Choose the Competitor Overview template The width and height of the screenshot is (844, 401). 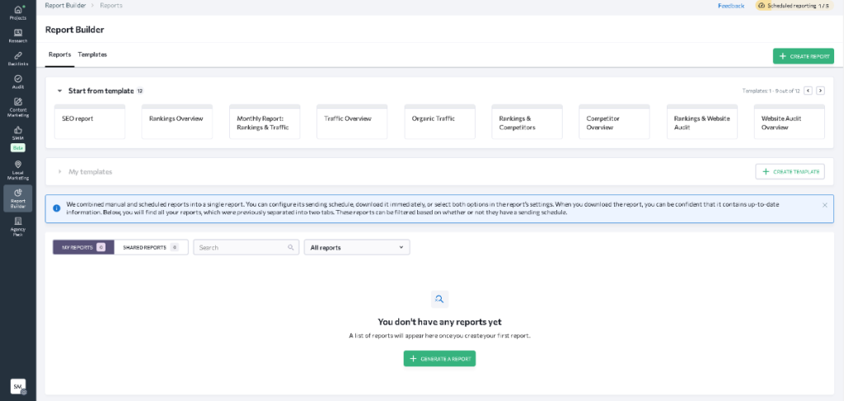[614, 122]
